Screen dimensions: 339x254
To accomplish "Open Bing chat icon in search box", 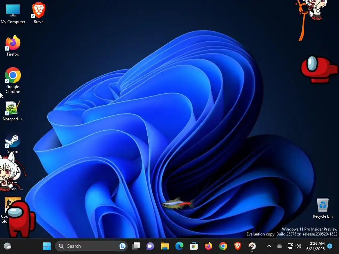I will [122, 246].
